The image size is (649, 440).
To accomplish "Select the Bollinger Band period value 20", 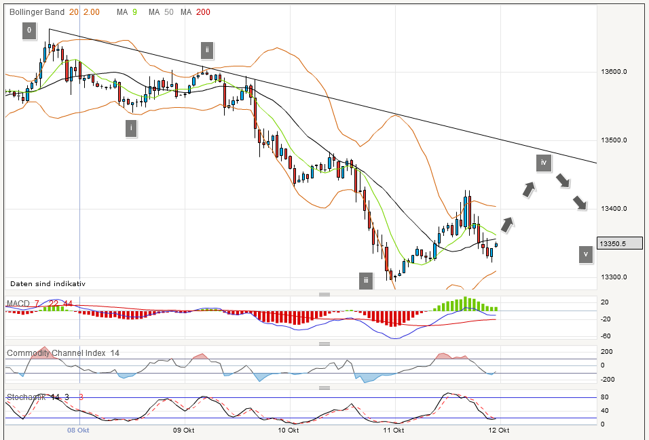I will click(x=74, y=12).
